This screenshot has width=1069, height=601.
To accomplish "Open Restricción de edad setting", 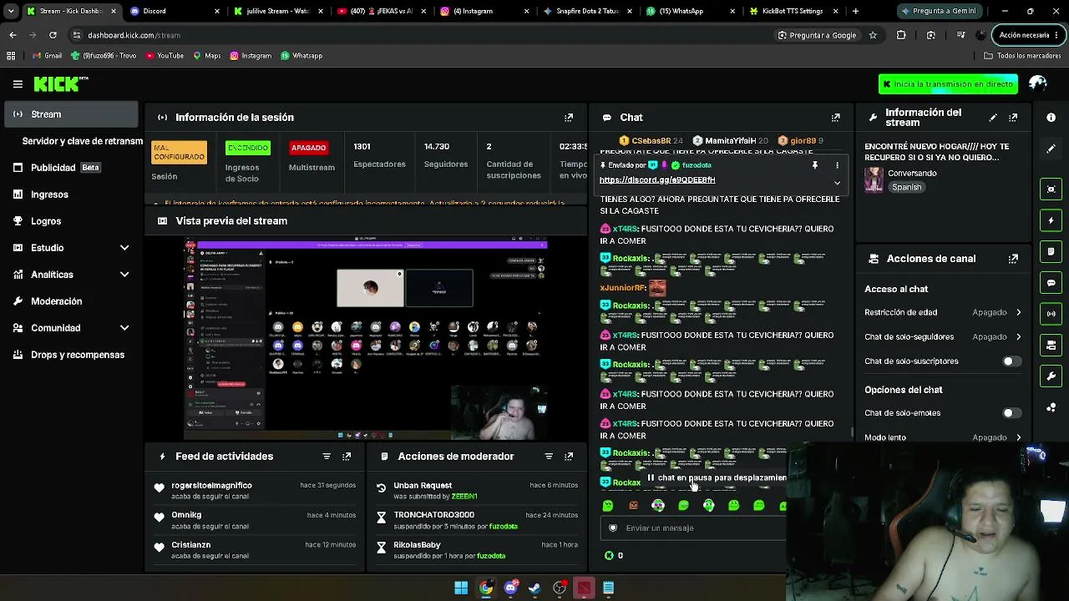I will click(x=943, y=312).
